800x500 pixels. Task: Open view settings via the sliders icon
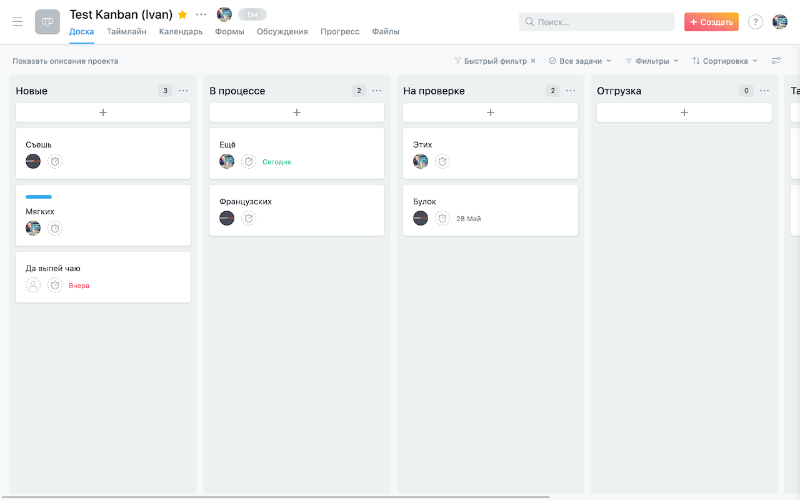[776, 61]
